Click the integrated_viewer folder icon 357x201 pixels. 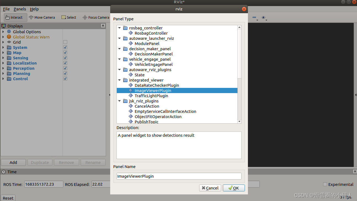125,80
